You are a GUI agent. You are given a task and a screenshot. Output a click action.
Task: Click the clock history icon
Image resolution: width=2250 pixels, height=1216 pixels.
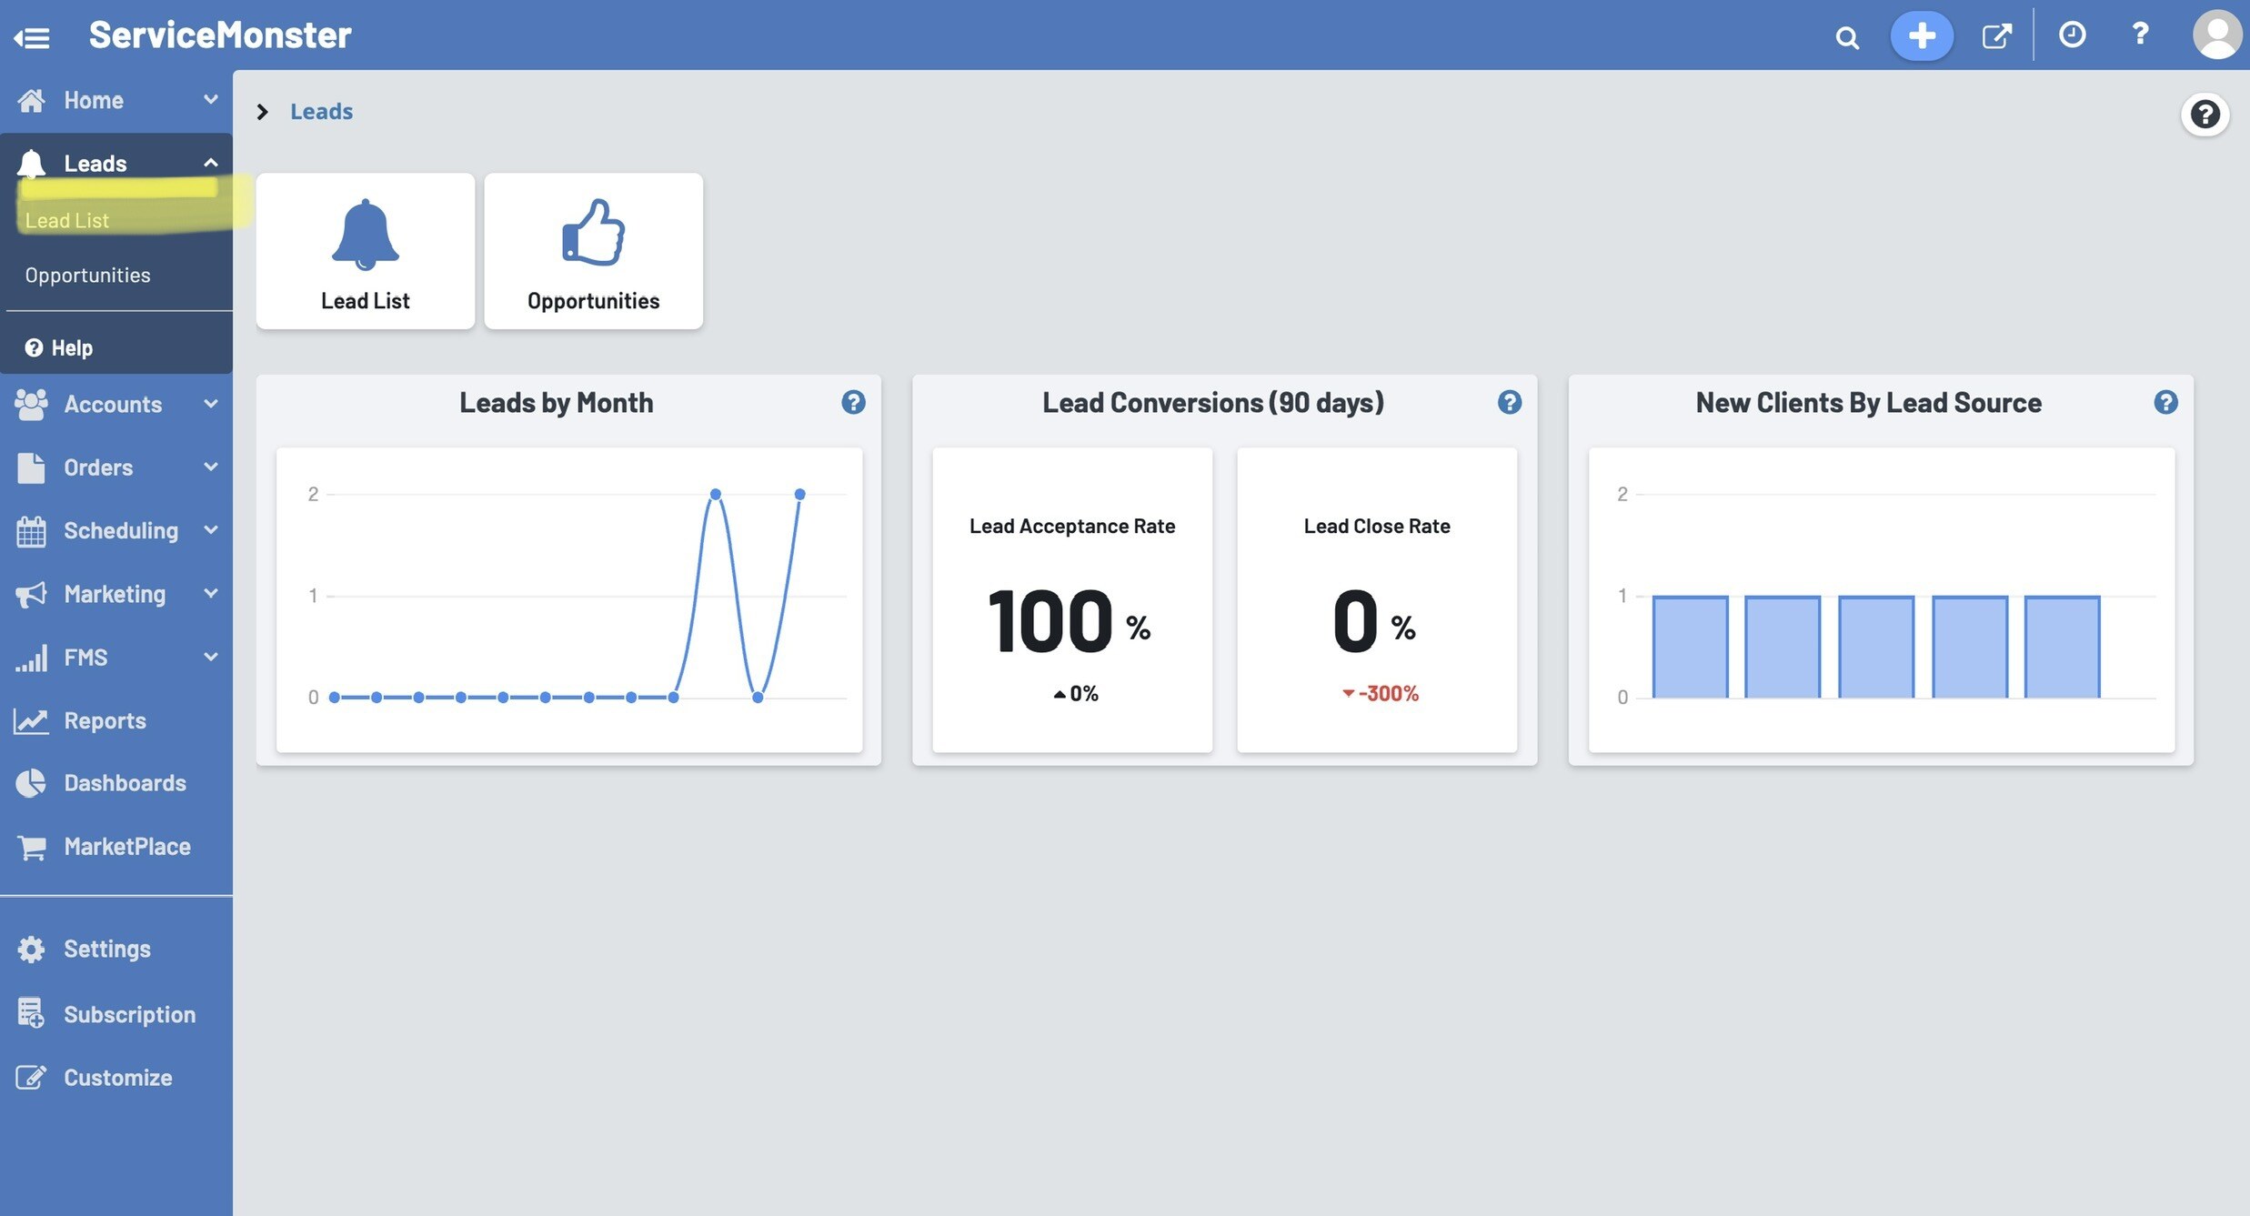(2072, 35)
